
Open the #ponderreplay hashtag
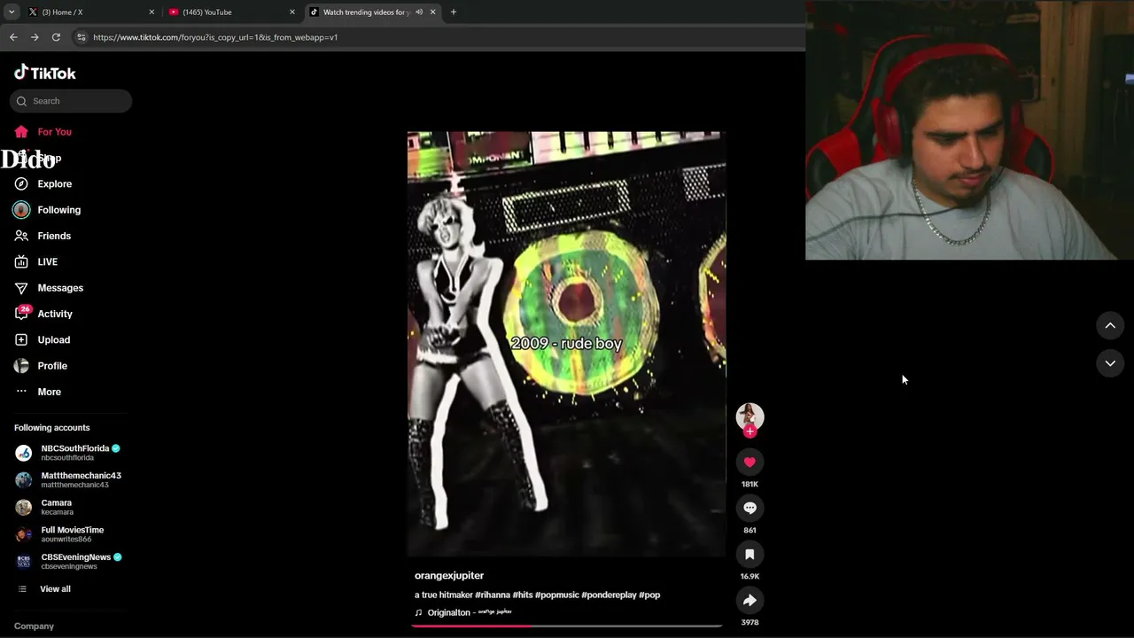pos(609,595)
